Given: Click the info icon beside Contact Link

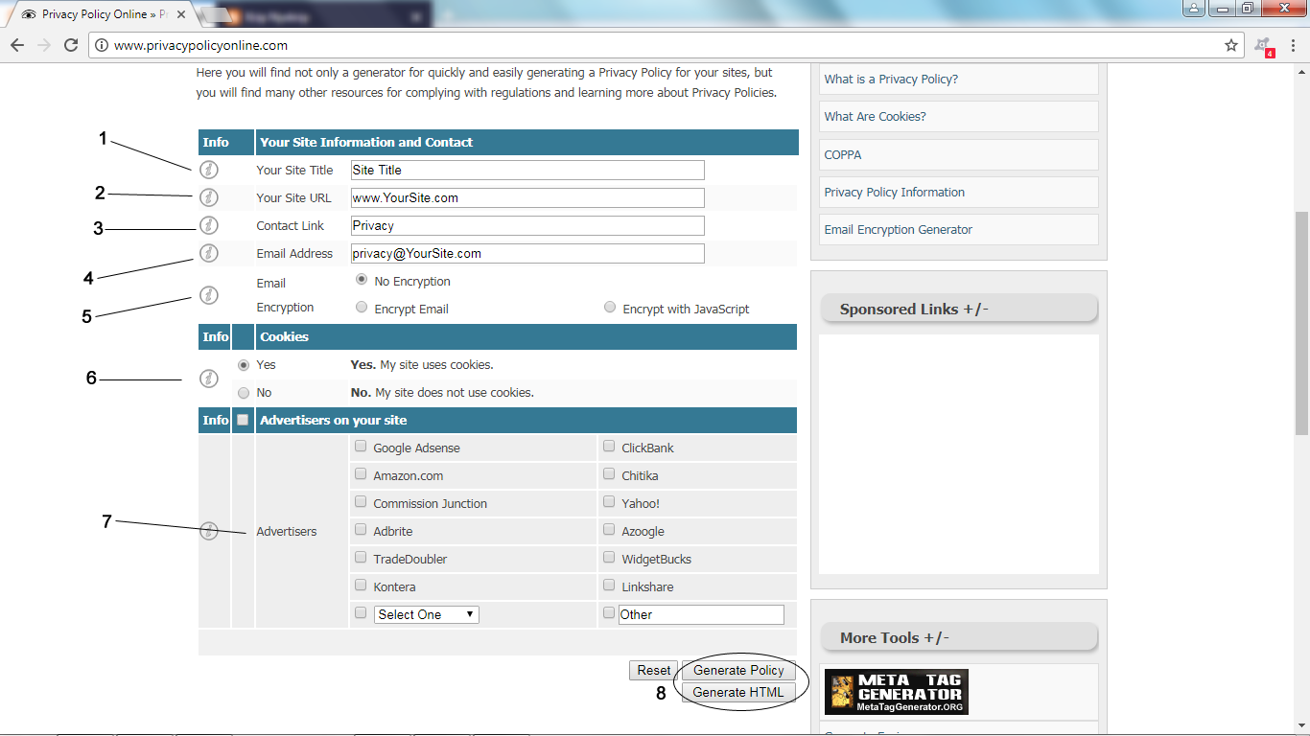Looking at the screenshot, I should click(x=209, y=225).
